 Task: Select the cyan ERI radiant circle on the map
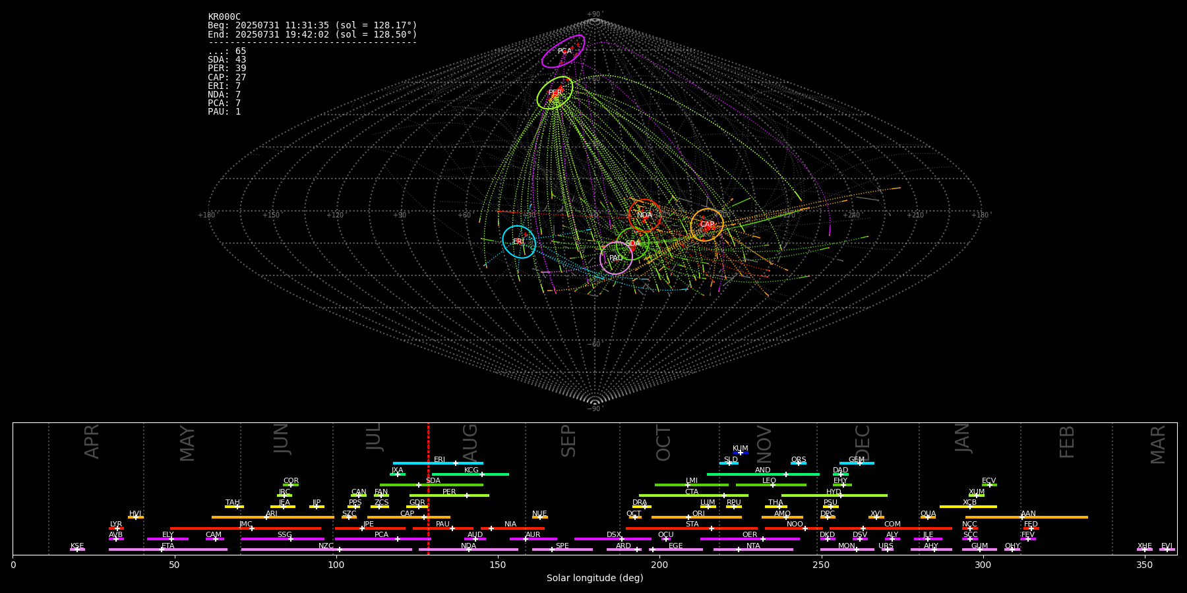[x=519, y=242]
